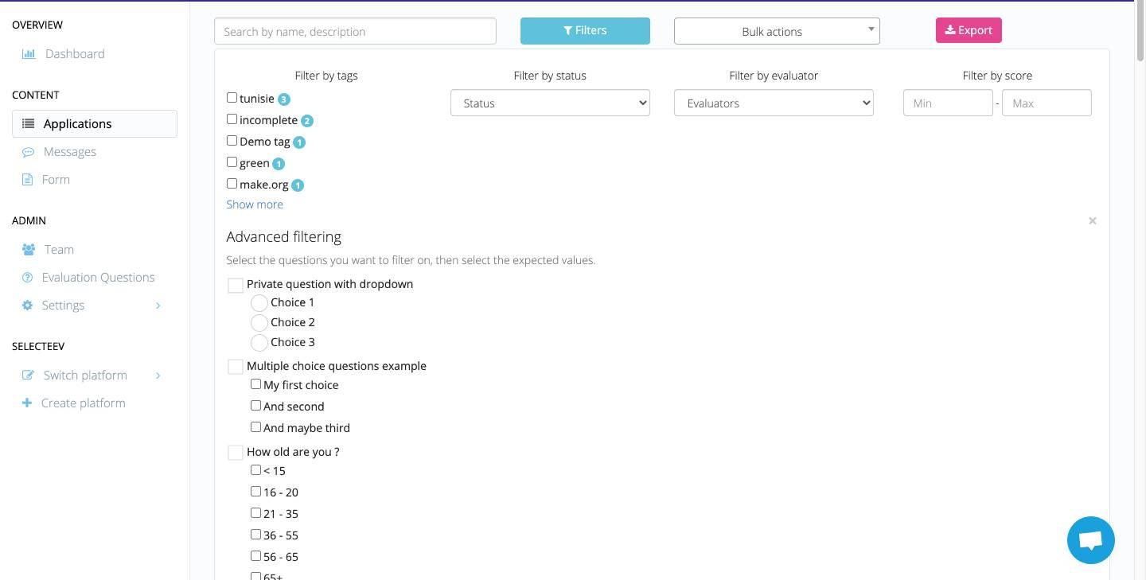Open the Evaluators dropdown
Screen dimensions: 1146x580
coord(774,103)
